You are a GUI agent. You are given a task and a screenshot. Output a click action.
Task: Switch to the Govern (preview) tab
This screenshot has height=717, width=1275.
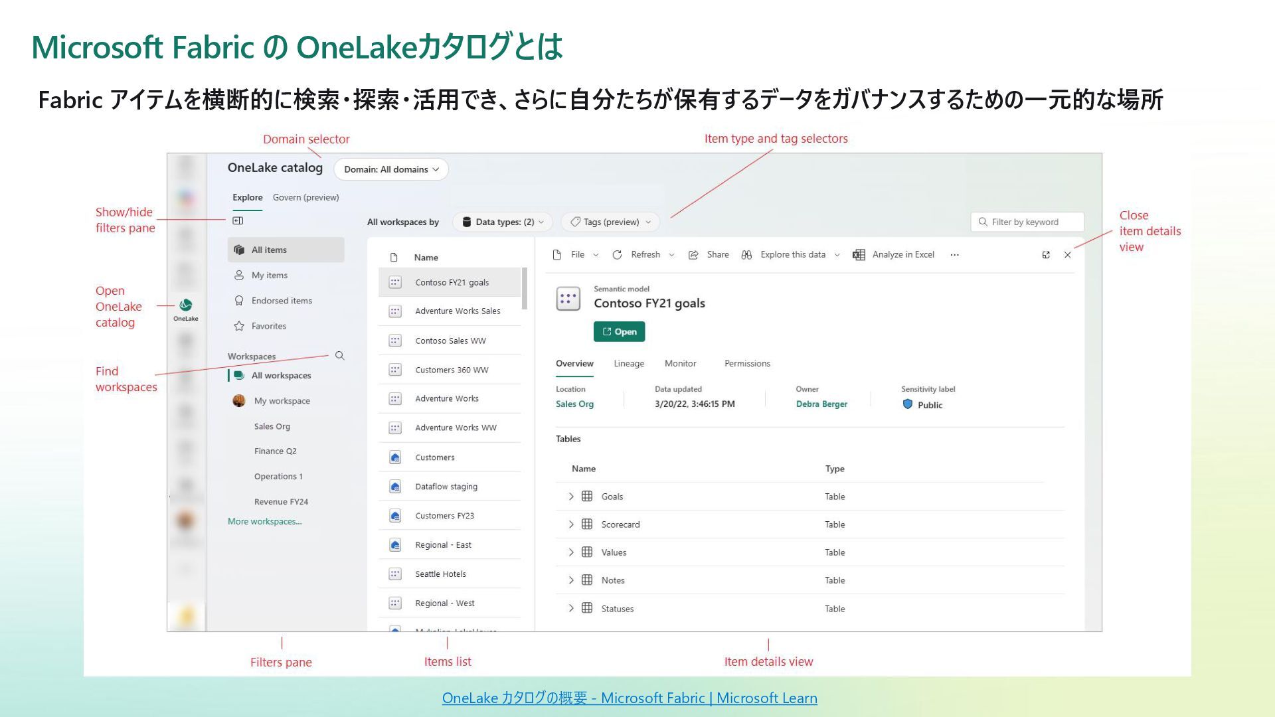pos(305,197)
